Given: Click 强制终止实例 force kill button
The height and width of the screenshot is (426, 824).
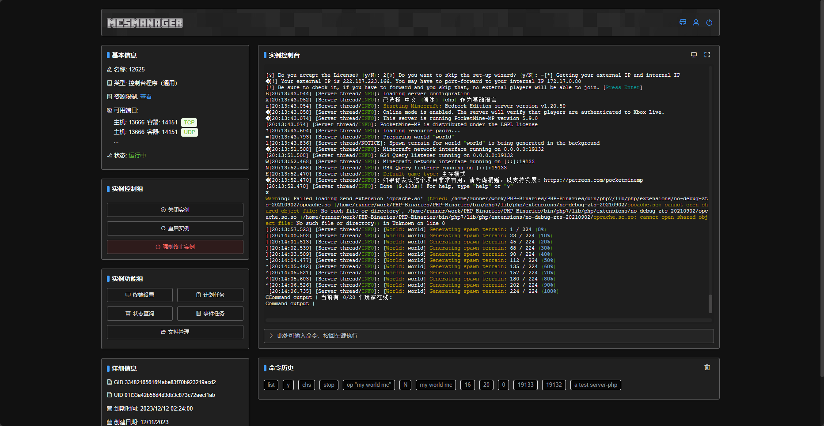Looking at the screenshot, I should [x=175, y=247].
